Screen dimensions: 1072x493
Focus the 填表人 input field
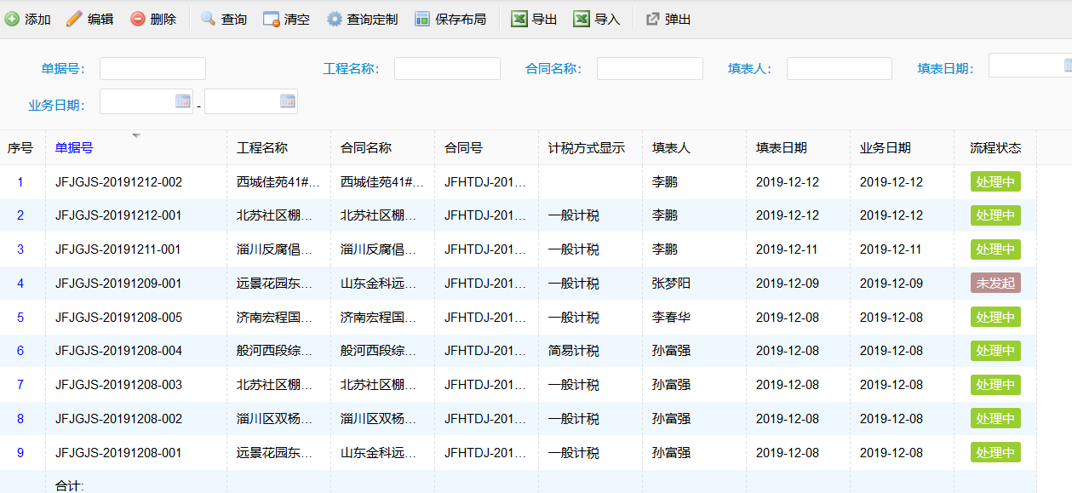(x=840, y=68)
